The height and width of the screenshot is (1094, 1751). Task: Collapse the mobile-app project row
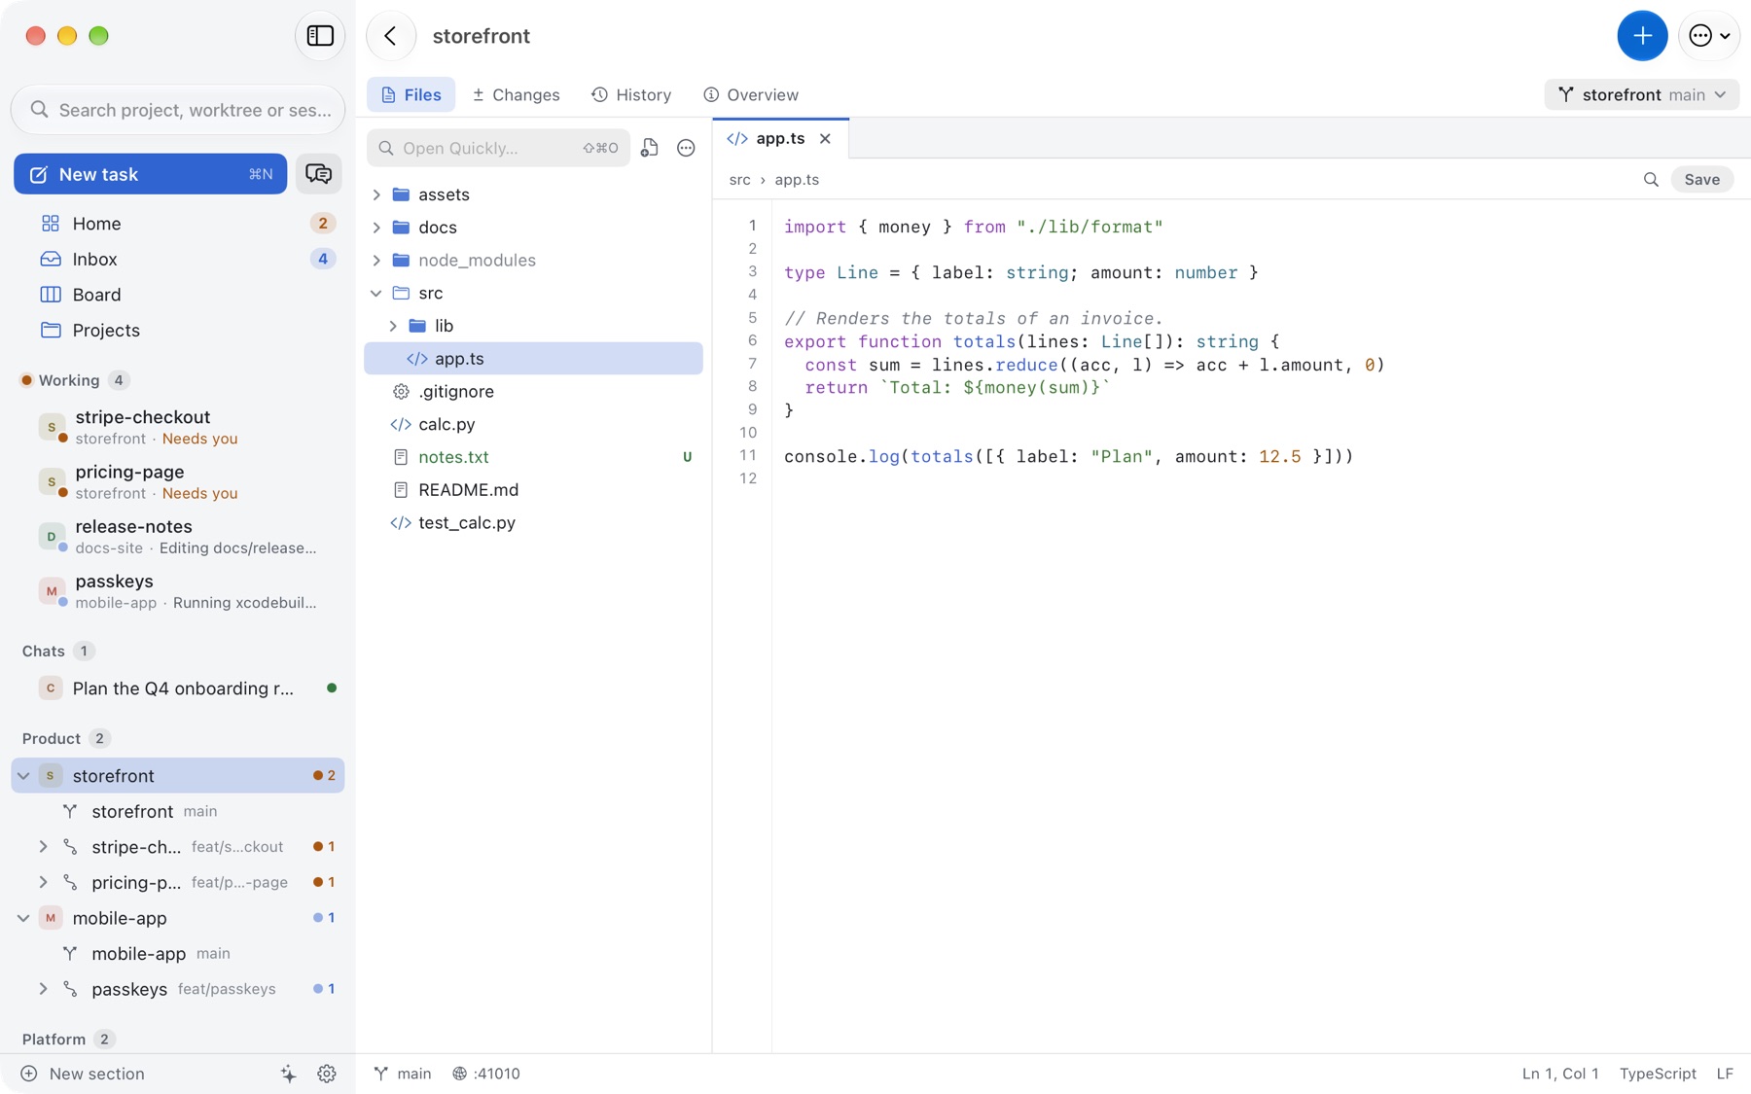tap(23, 918)
